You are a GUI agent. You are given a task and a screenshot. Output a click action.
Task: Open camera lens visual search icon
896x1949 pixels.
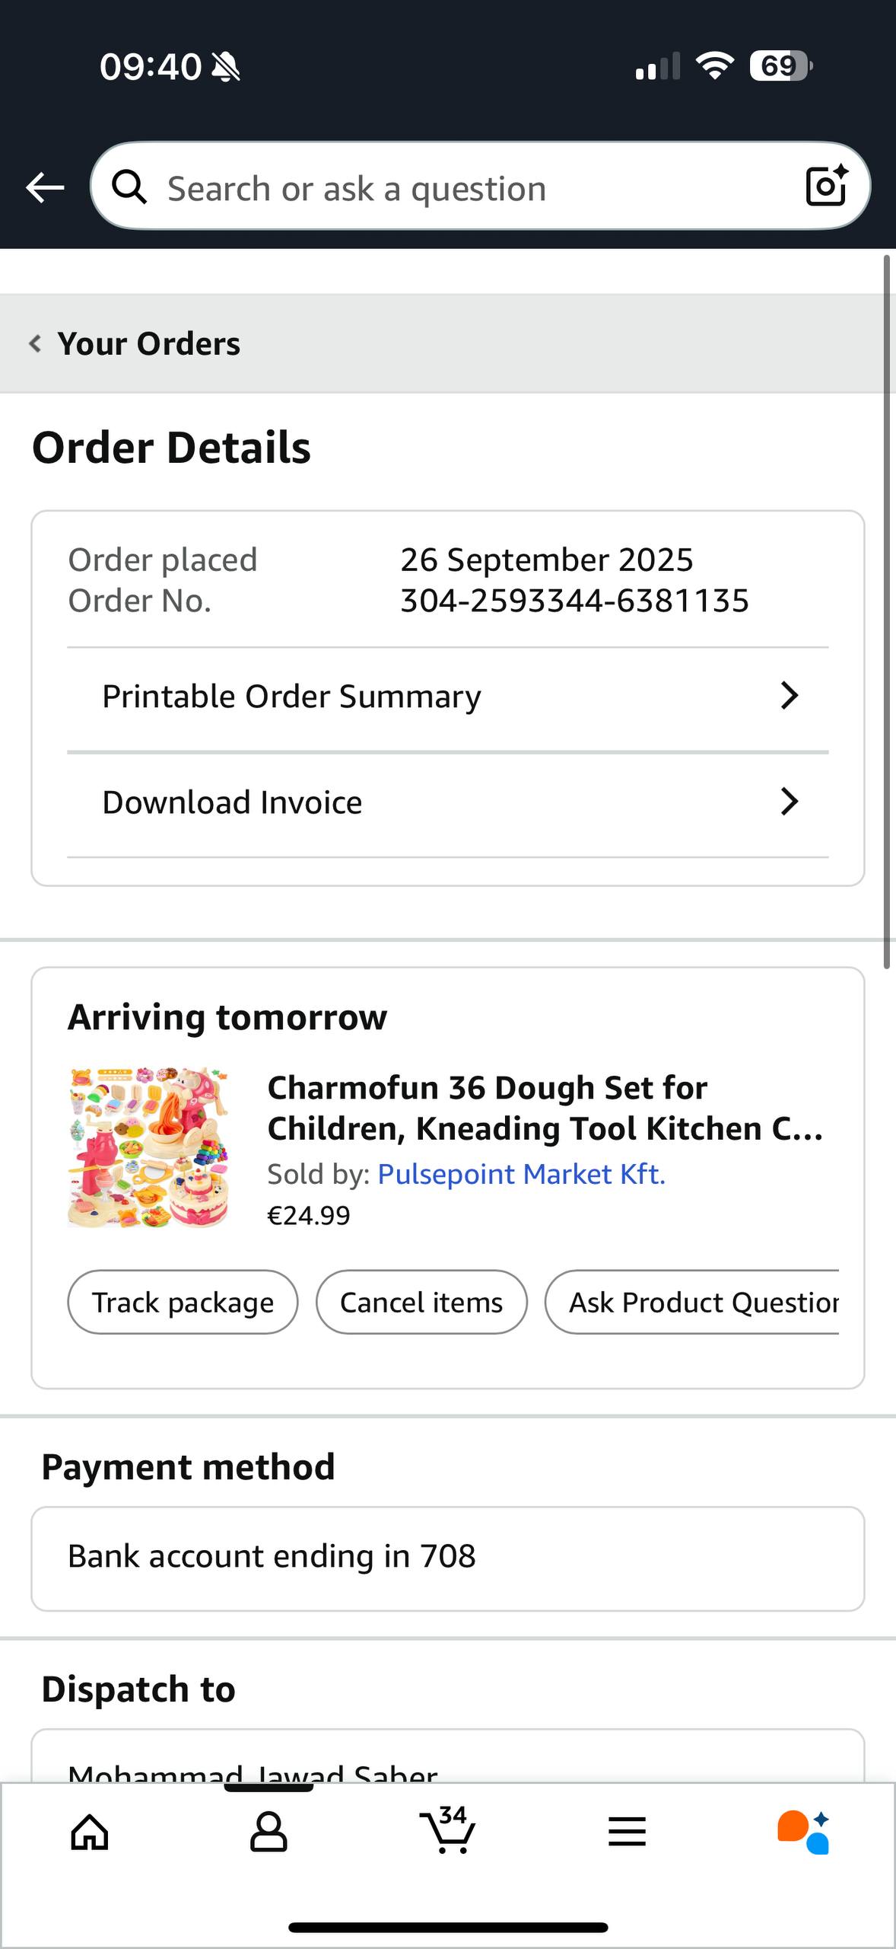tap(826, 187)
